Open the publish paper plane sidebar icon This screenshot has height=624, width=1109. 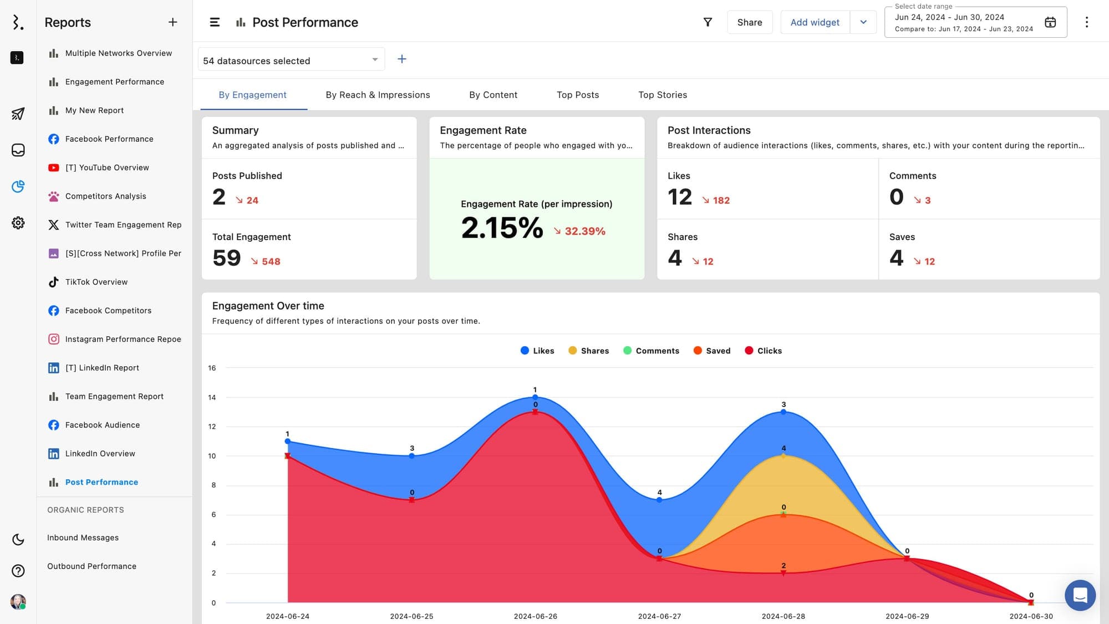point(18,114)
